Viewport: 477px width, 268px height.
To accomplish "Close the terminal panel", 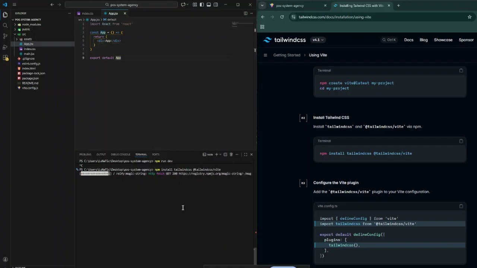I will click(251, 154).
